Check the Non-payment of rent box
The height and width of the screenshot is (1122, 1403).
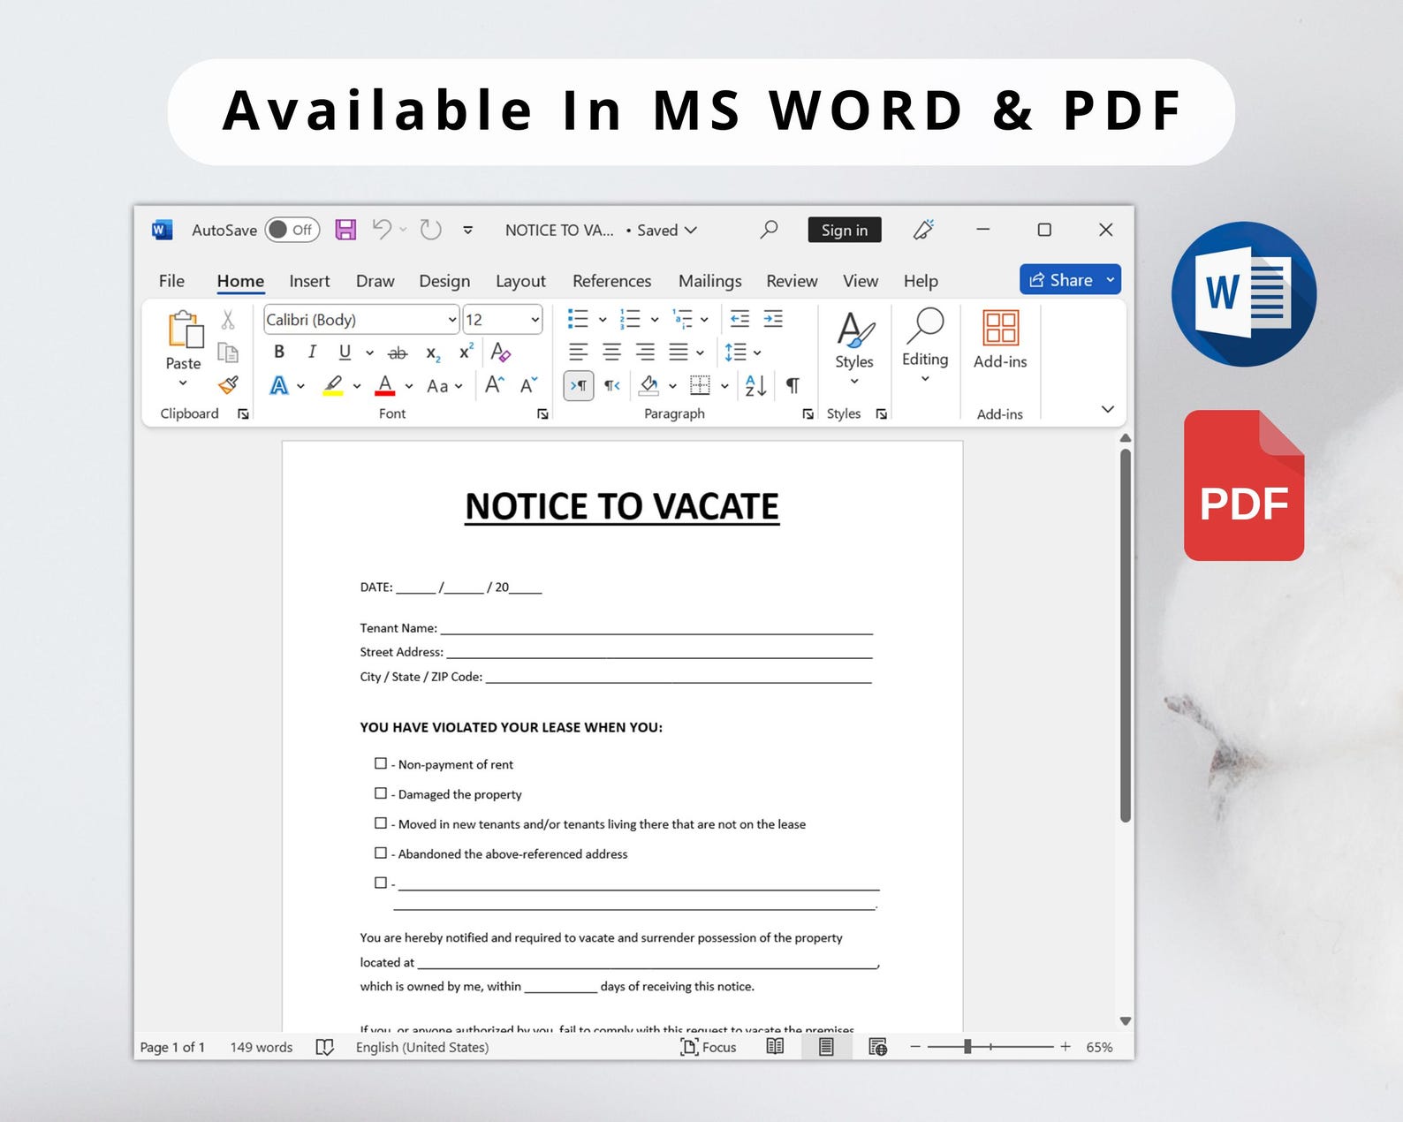381,763
